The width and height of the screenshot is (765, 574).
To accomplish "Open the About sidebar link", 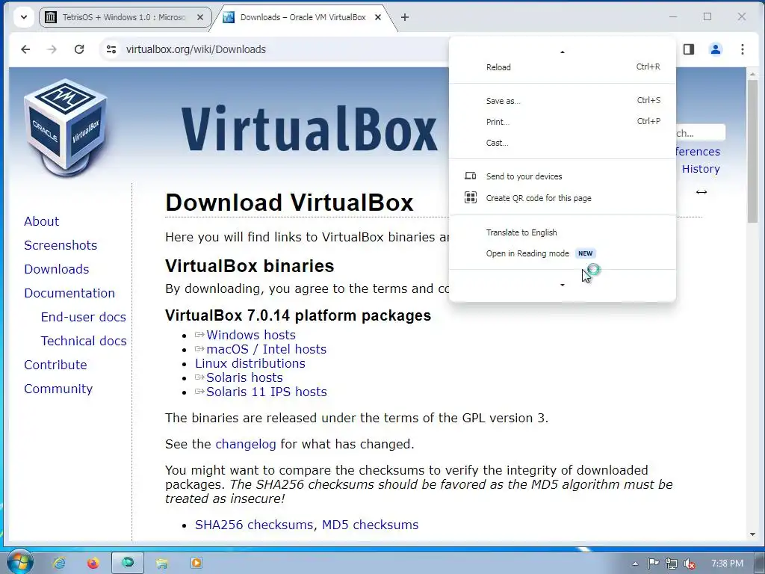I will (x=42, y=221).
